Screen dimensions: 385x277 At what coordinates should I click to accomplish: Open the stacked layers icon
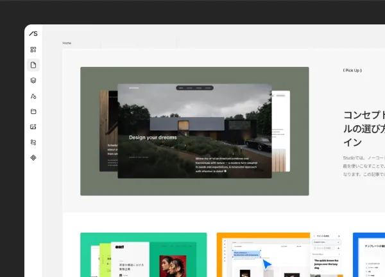(33, 80)
